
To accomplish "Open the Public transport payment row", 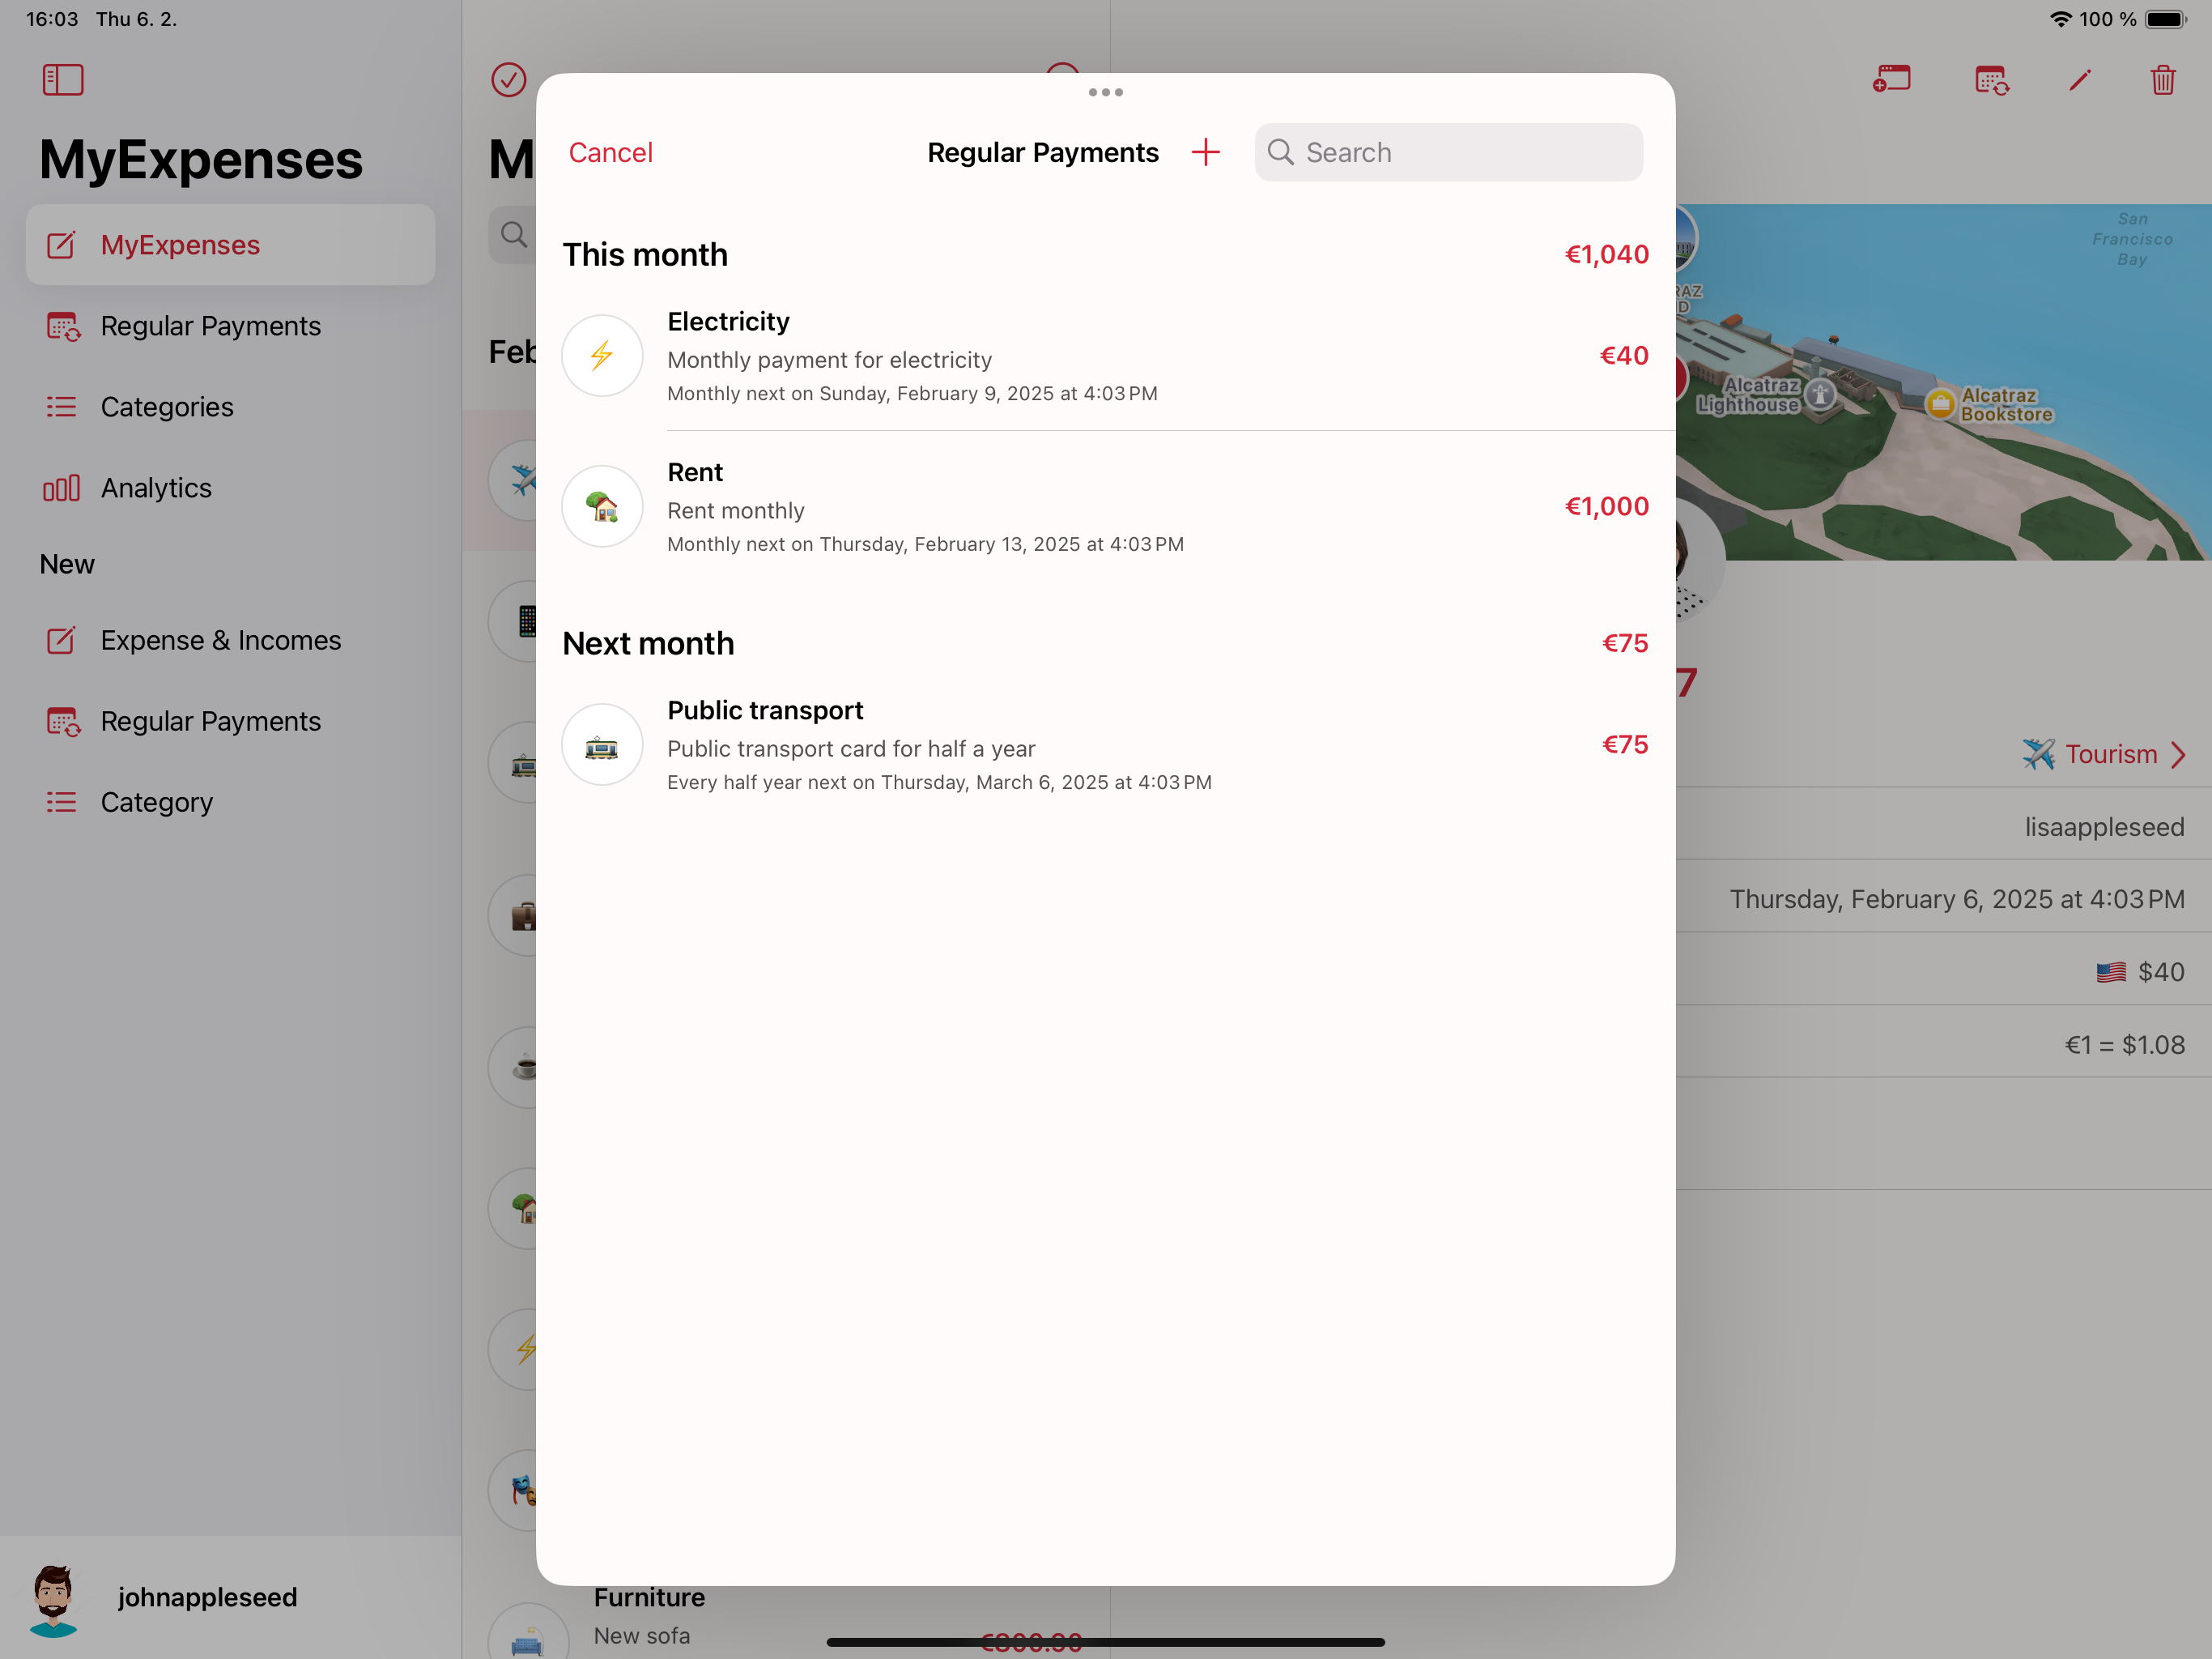I will (x=1105, y=744).
